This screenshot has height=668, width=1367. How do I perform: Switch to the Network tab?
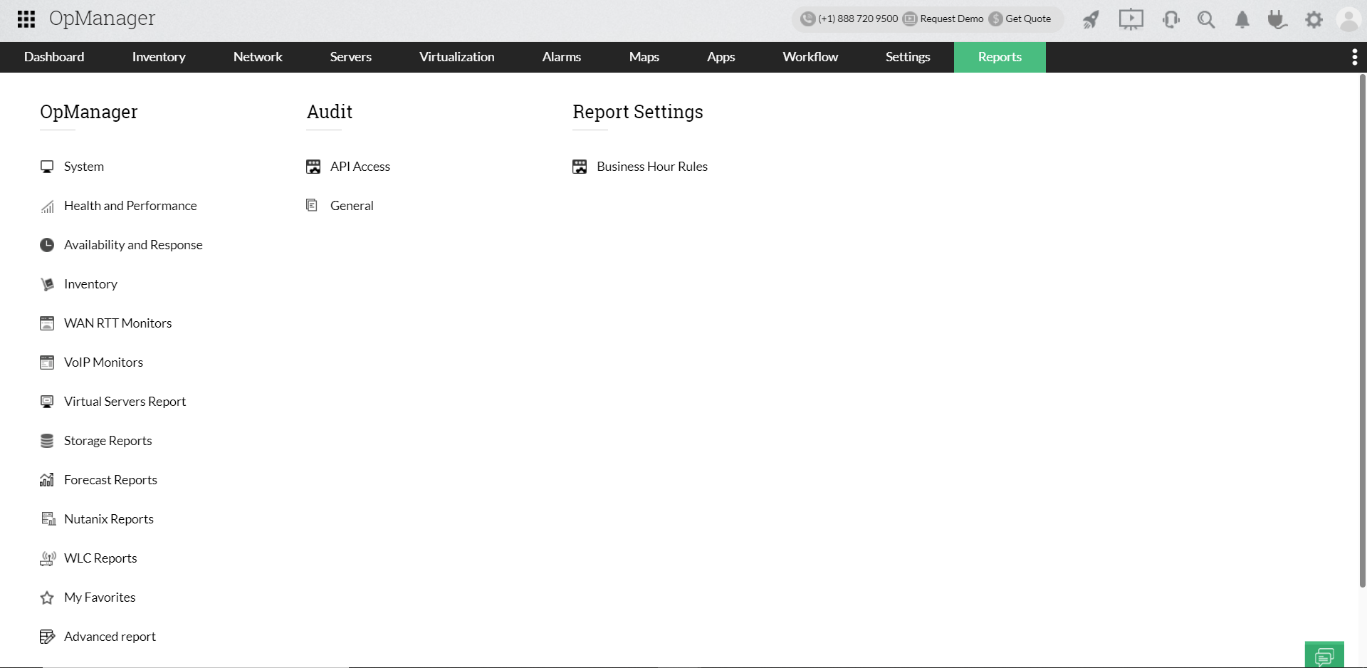pos(258,57)
